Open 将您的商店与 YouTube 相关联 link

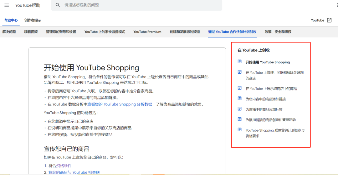point(74,172)
